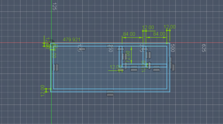The image size is (223, 124).
Task: Click the 84.00 dimension nearest the 500 ruler mark
Action: pos(159,34)
